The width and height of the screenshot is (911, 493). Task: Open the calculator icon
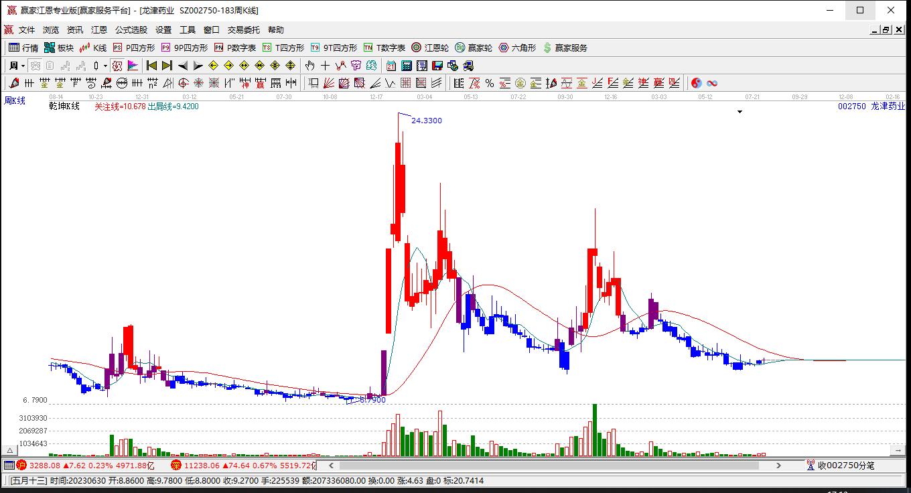pyautogui.click(x=407, y=66)
